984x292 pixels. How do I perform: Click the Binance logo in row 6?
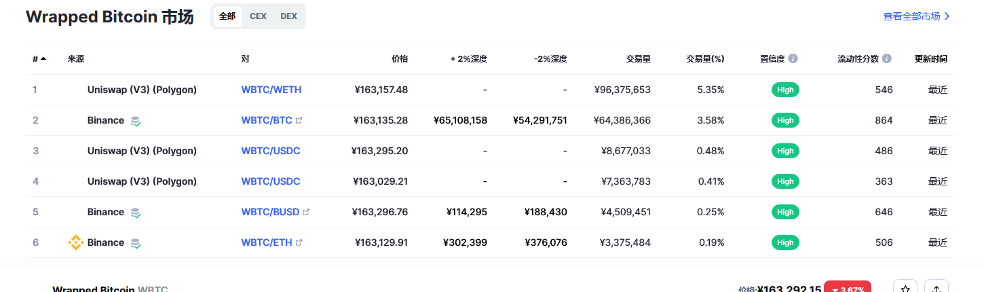click(75, 242)
